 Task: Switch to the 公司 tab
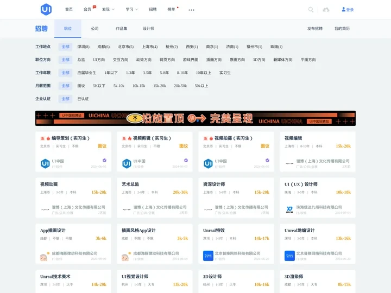94,29
